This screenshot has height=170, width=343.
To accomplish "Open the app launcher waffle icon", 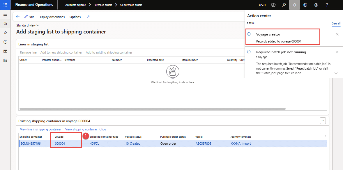I will (x=5, y=5).
